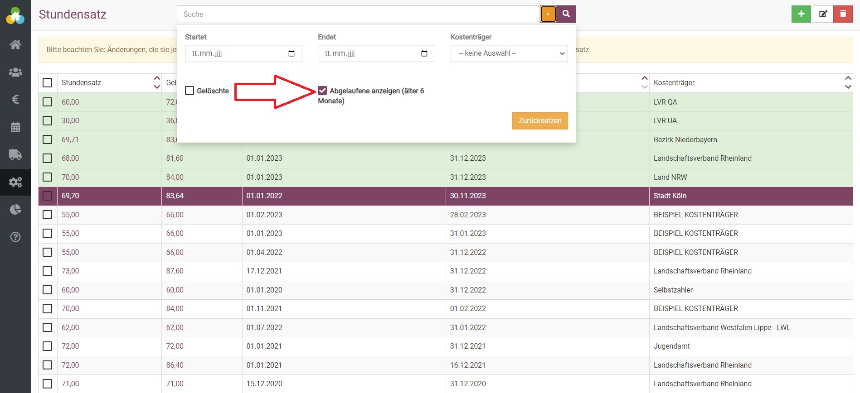Tick the checkbox for LVR QA row
This screenshot has height=393, width=860.
pos(47,102)
